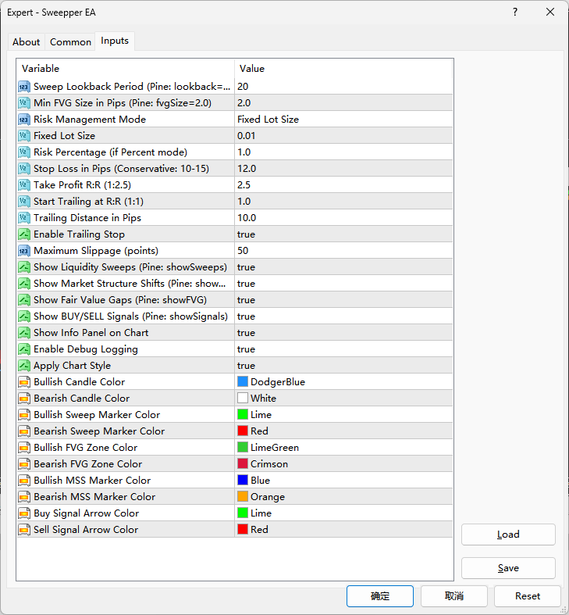Open the LimeGreen color value dropdown
This screenshot has height=615, width=569.
(343, 448)
